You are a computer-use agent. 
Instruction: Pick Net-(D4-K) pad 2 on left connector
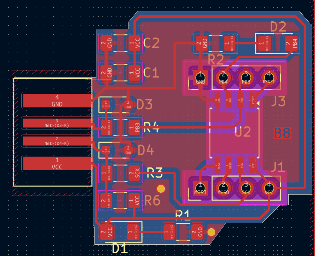coord(57,141)
